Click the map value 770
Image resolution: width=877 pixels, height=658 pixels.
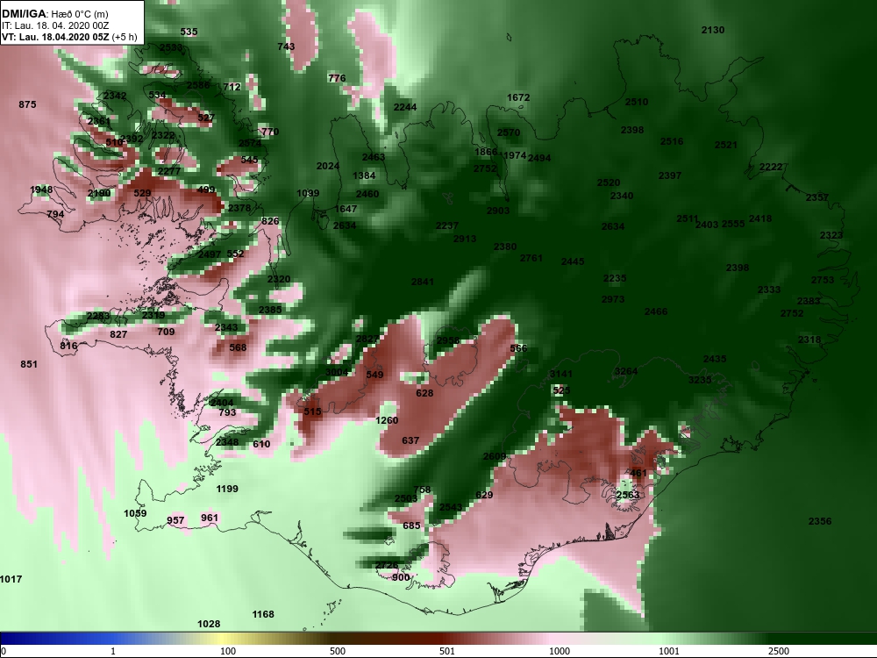[270, 132]
